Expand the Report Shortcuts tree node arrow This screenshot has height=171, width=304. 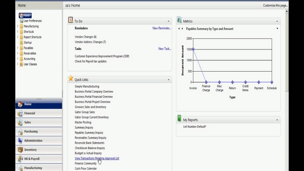18,37
